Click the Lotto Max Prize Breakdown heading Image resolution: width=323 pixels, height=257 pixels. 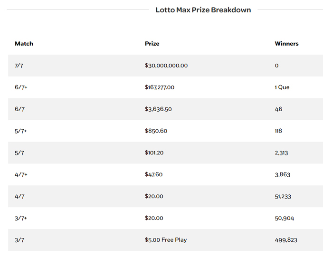(x=203, y=10)
